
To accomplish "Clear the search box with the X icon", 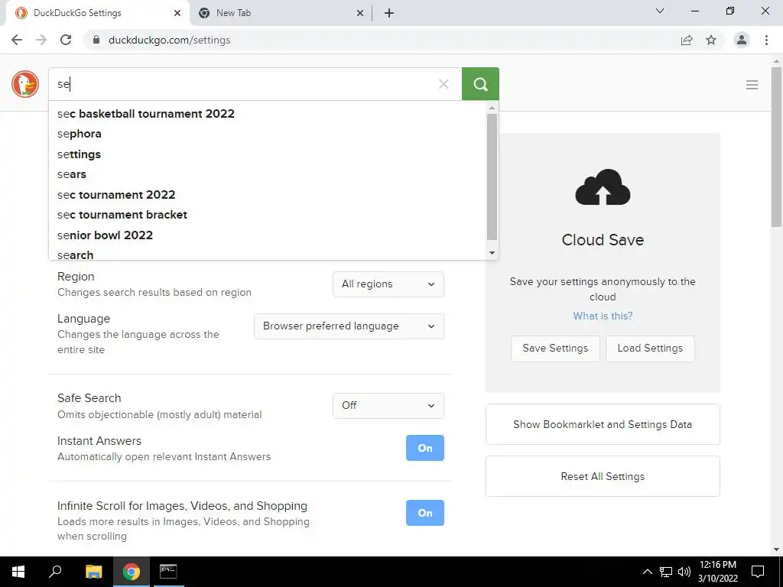I will click(443, 84).
